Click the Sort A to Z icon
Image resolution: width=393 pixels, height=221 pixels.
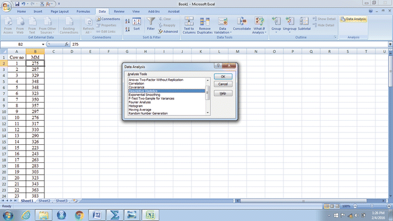(x=127, y=21)
